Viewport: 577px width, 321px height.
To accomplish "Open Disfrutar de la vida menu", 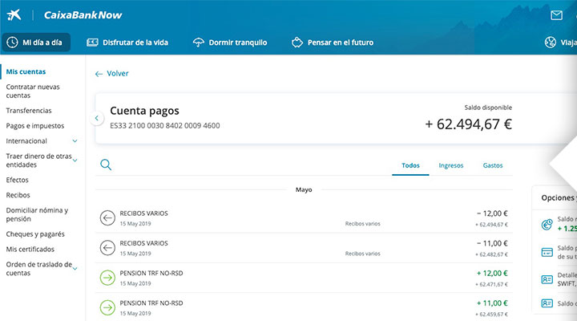I will pyautogui.click(x=127, y=43).
